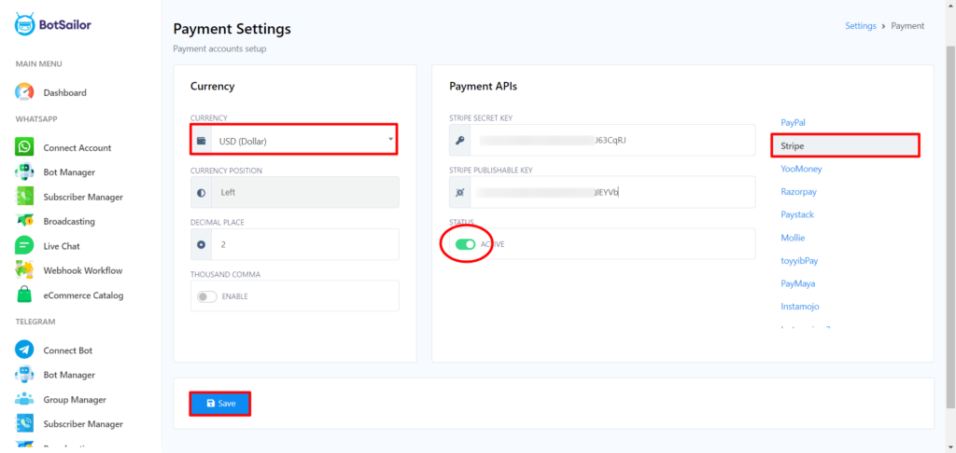
Task: Select Stripe payment API tab
Action: tap(845, 146)
